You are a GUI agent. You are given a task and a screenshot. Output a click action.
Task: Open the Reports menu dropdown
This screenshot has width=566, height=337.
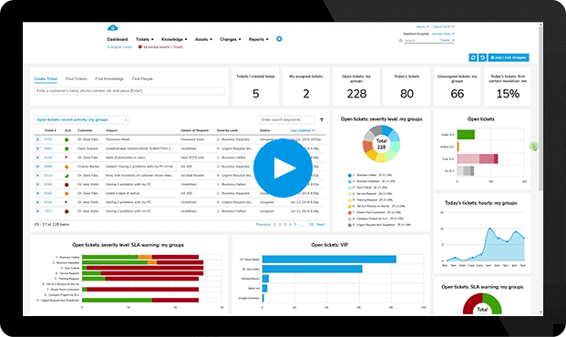[259, 39]
